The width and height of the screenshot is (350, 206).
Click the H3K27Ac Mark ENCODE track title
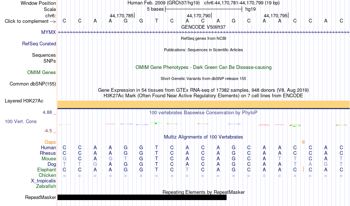[x=203, y=95]
